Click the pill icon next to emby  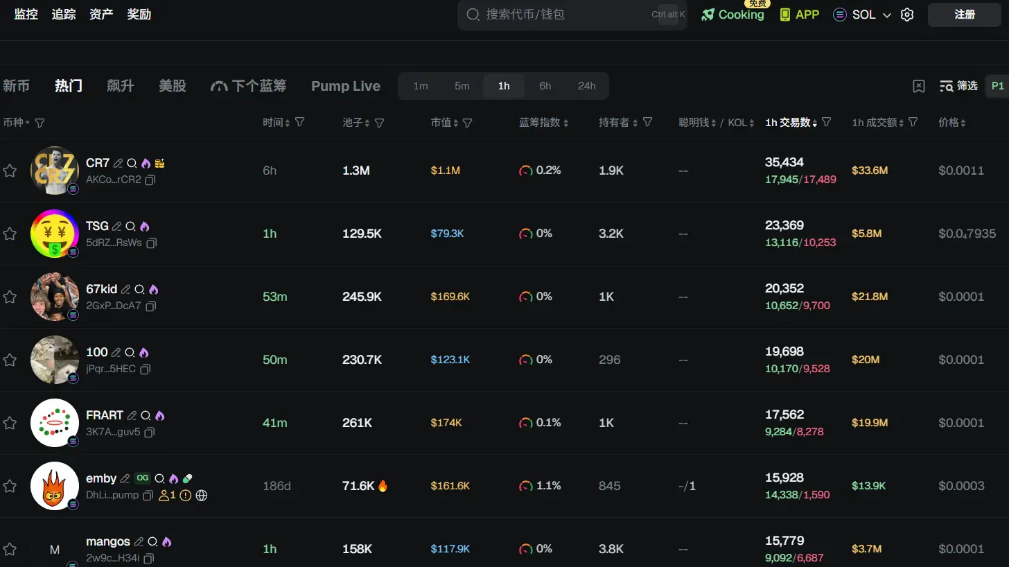pos(188,478)
